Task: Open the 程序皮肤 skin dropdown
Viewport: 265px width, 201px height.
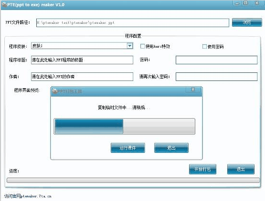Action: 82,46
